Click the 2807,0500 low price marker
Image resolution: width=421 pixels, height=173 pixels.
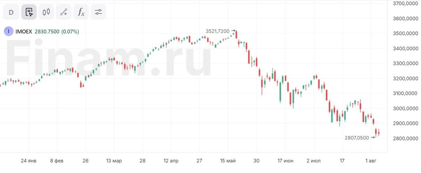coord(357,138)
